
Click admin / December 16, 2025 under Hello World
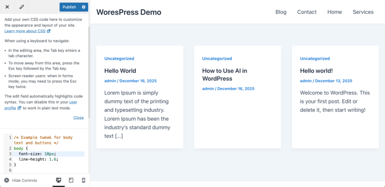[130, 81]
